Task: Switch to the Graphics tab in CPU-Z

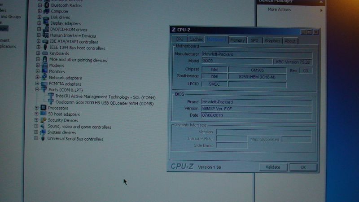Action: [272, 41]
